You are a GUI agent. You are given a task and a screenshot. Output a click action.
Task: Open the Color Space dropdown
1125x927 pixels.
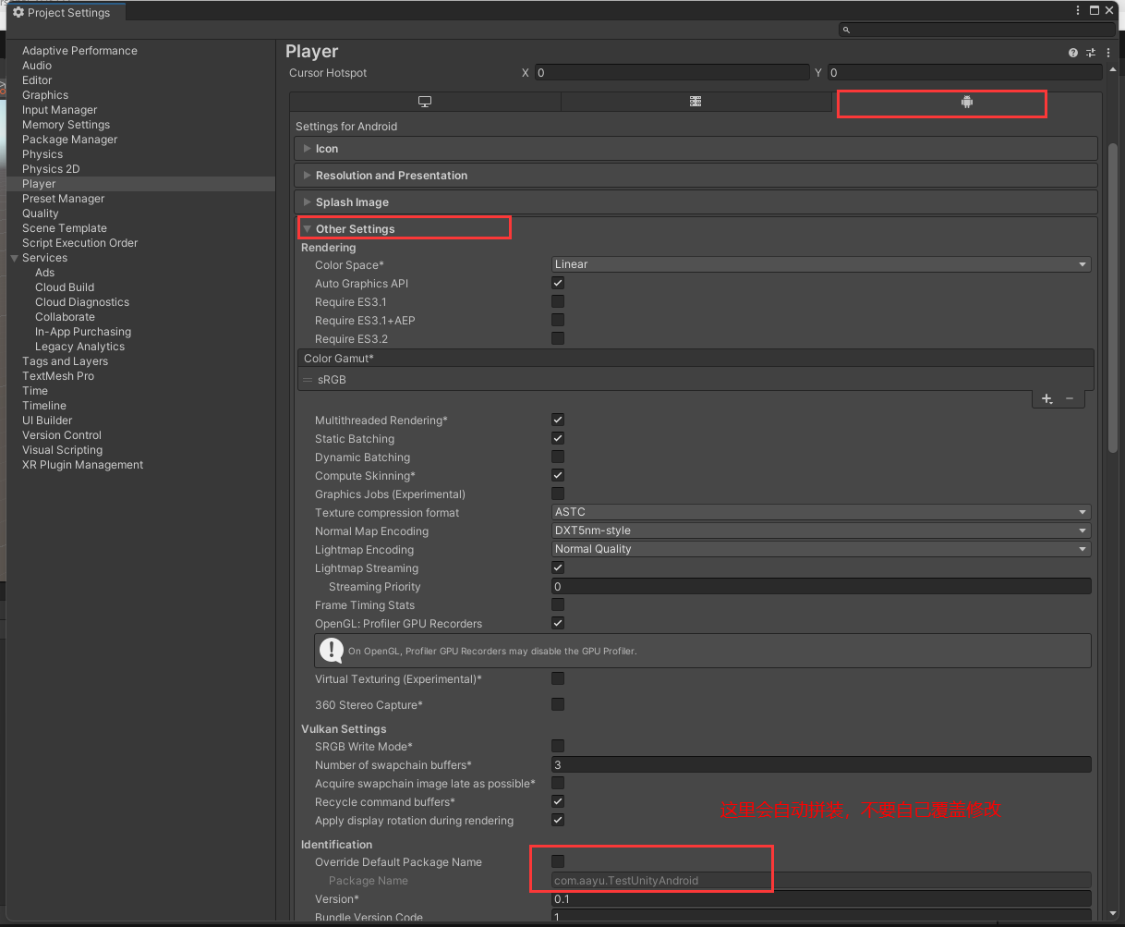pyautogui.click(x=820, y=264)
